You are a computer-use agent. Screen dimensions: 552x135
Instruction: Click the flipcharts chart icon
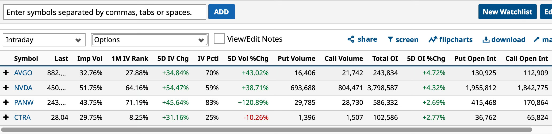(432, 39)
